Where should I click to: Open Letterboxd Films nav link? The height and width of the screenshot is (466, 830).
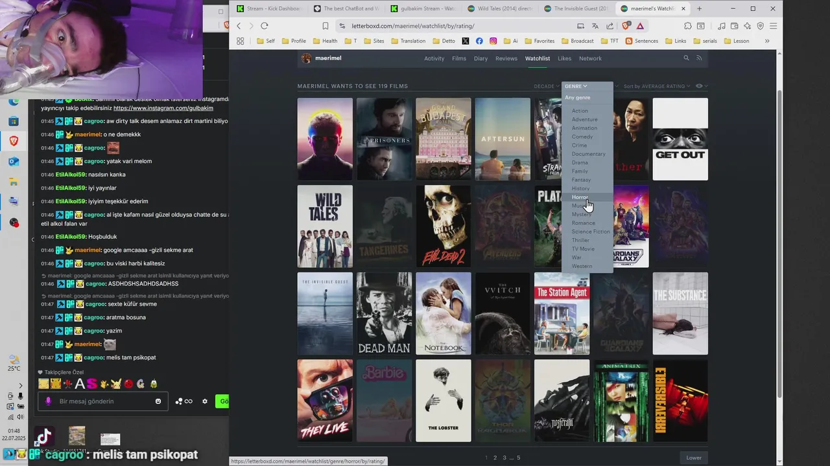click(459, 58)
